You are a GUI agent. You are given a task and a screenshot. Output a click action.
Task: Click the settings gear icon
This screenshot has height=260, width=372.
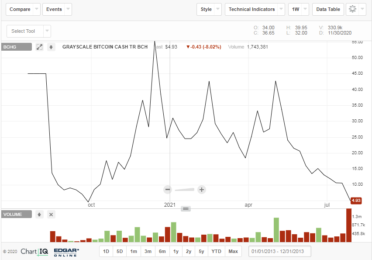click(x=352, y=9)
